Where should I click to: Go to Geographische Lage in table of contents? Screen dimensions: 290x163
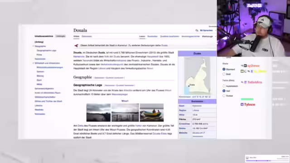(x=46, y=50)
